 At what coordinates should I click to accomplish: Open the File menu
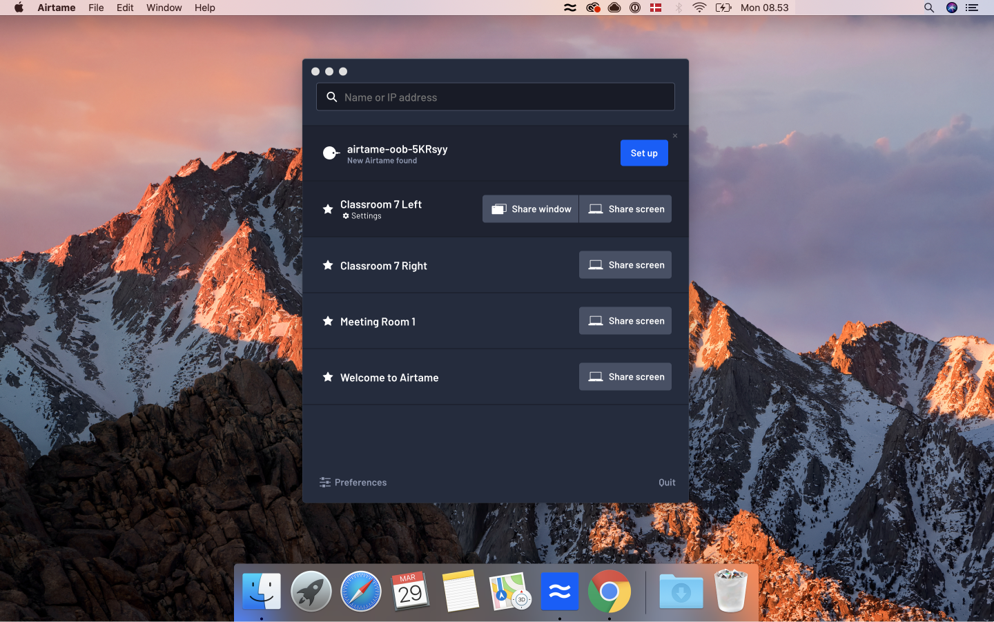96,8
